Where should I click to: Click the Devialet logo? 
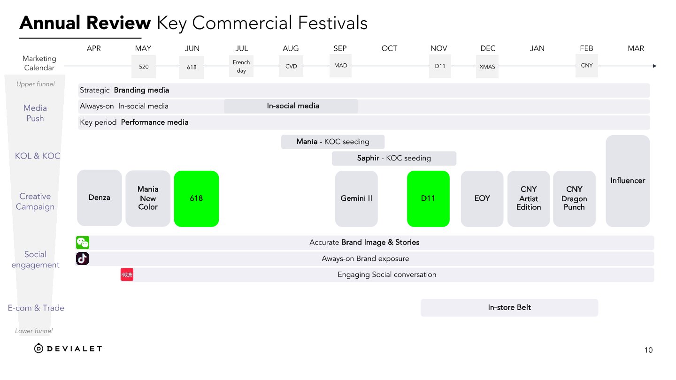click(68, 348)
